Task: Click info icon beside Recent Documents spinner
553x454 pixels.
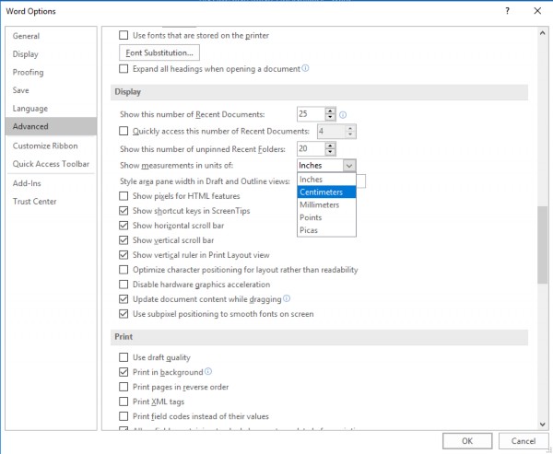Action: pyautogui.click(x=343, y=115)
